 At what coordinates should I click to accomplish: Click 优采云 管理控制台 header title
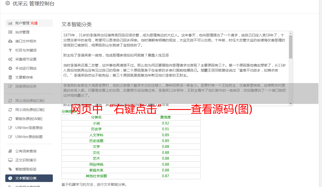[x=33, y=4]
